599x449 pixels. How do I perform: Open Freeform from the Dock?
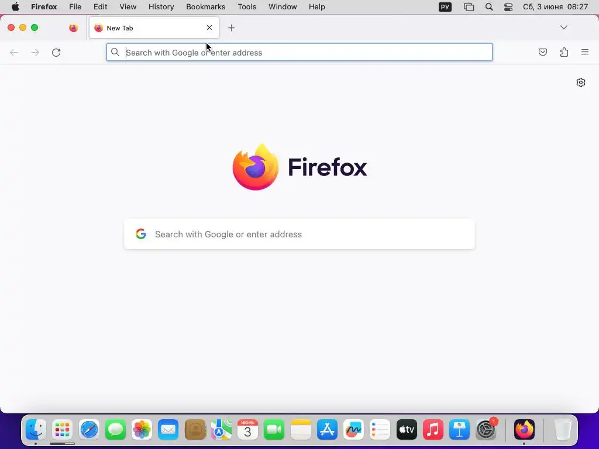354,430
